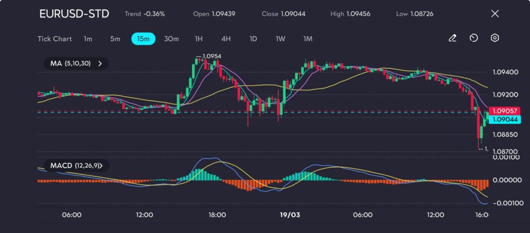Image resolution: width=530 pixels, height=233 pixels.
Task: Click the 19/03 date marker on time axis
Action: tap(289, 215)
